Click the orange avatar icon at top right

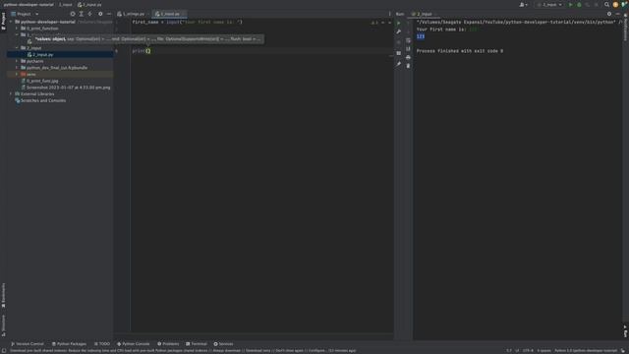coord(615,5)
